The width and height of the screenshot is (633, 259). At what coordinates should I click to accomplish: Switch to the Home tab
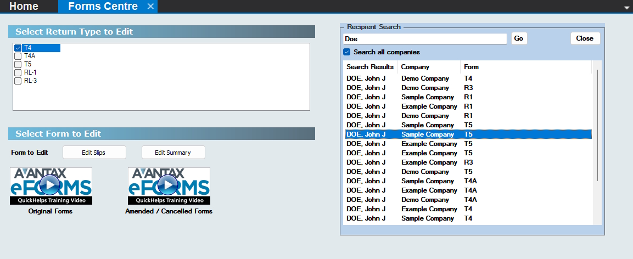click(24, 7)
